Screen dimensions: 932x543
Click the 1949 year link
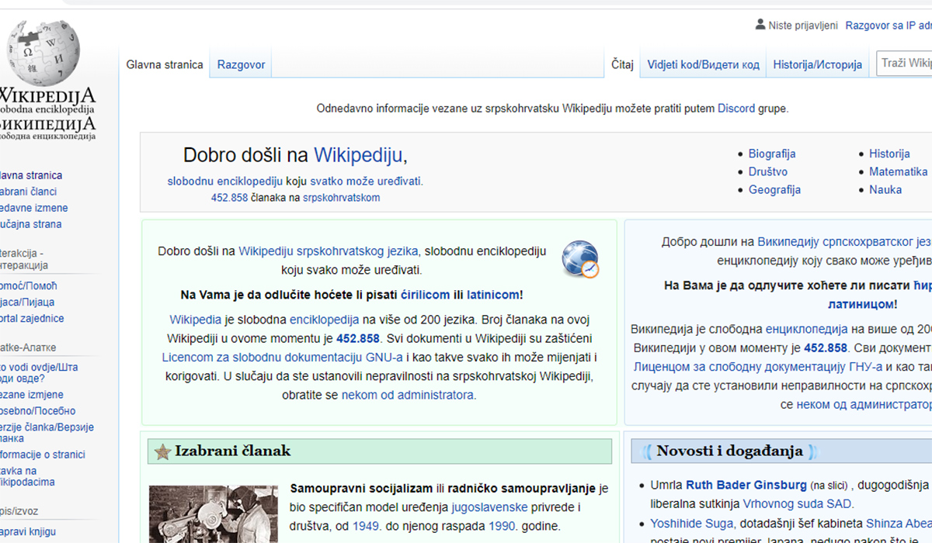365,526
